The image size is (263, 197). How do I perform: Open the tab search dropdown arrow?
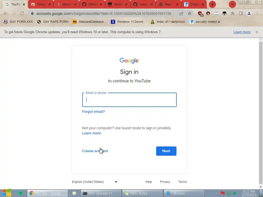[x=232, y=4]
